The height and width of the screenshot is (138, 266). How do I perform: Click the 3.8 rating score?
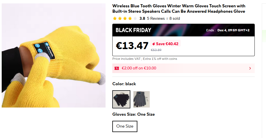pyautogui.click(x=142, y=19)
